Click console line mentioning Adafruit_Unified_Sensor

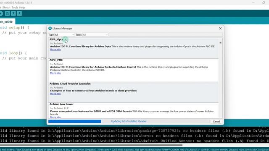(x=134, y=141)
